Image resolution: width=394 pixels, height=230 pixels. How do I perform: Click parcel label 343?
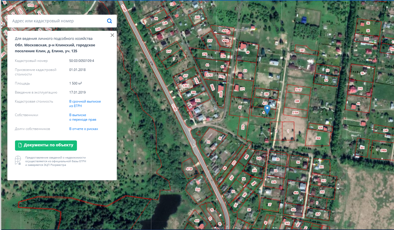259,158
